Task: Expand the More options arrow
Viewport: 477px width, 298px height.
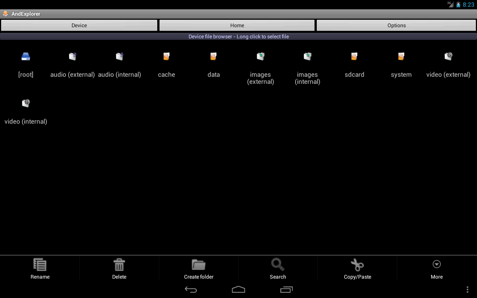Action: 437,264
